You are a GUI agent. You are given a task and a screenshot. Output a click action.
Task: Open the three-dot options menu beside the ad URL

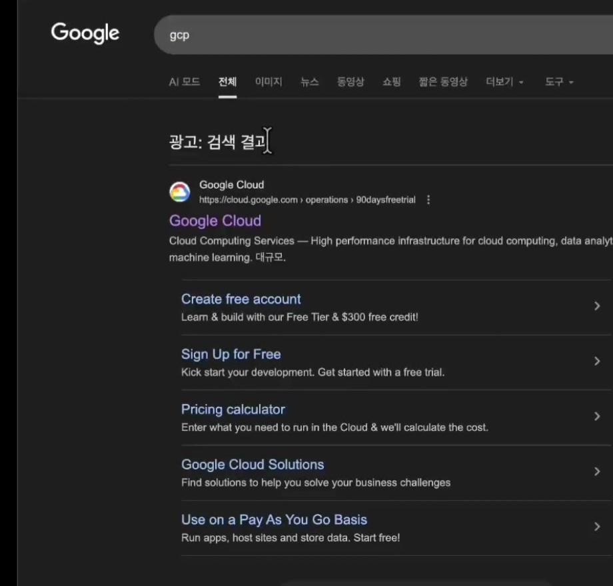click(x=428, y=199)
